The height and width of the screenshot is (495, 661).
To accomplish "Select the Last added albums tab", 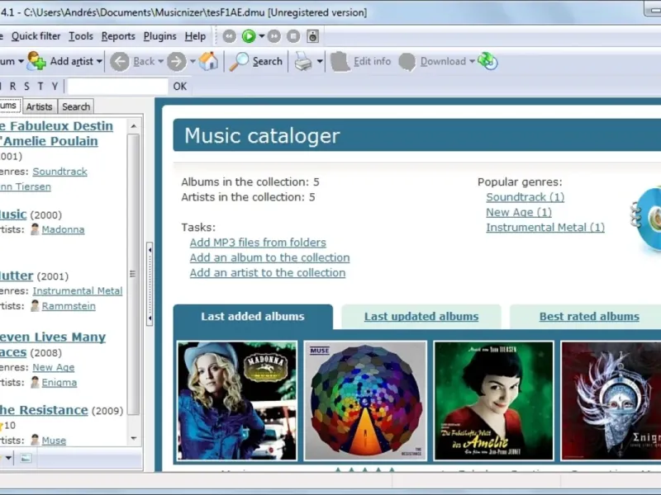I will coord(253,317).
